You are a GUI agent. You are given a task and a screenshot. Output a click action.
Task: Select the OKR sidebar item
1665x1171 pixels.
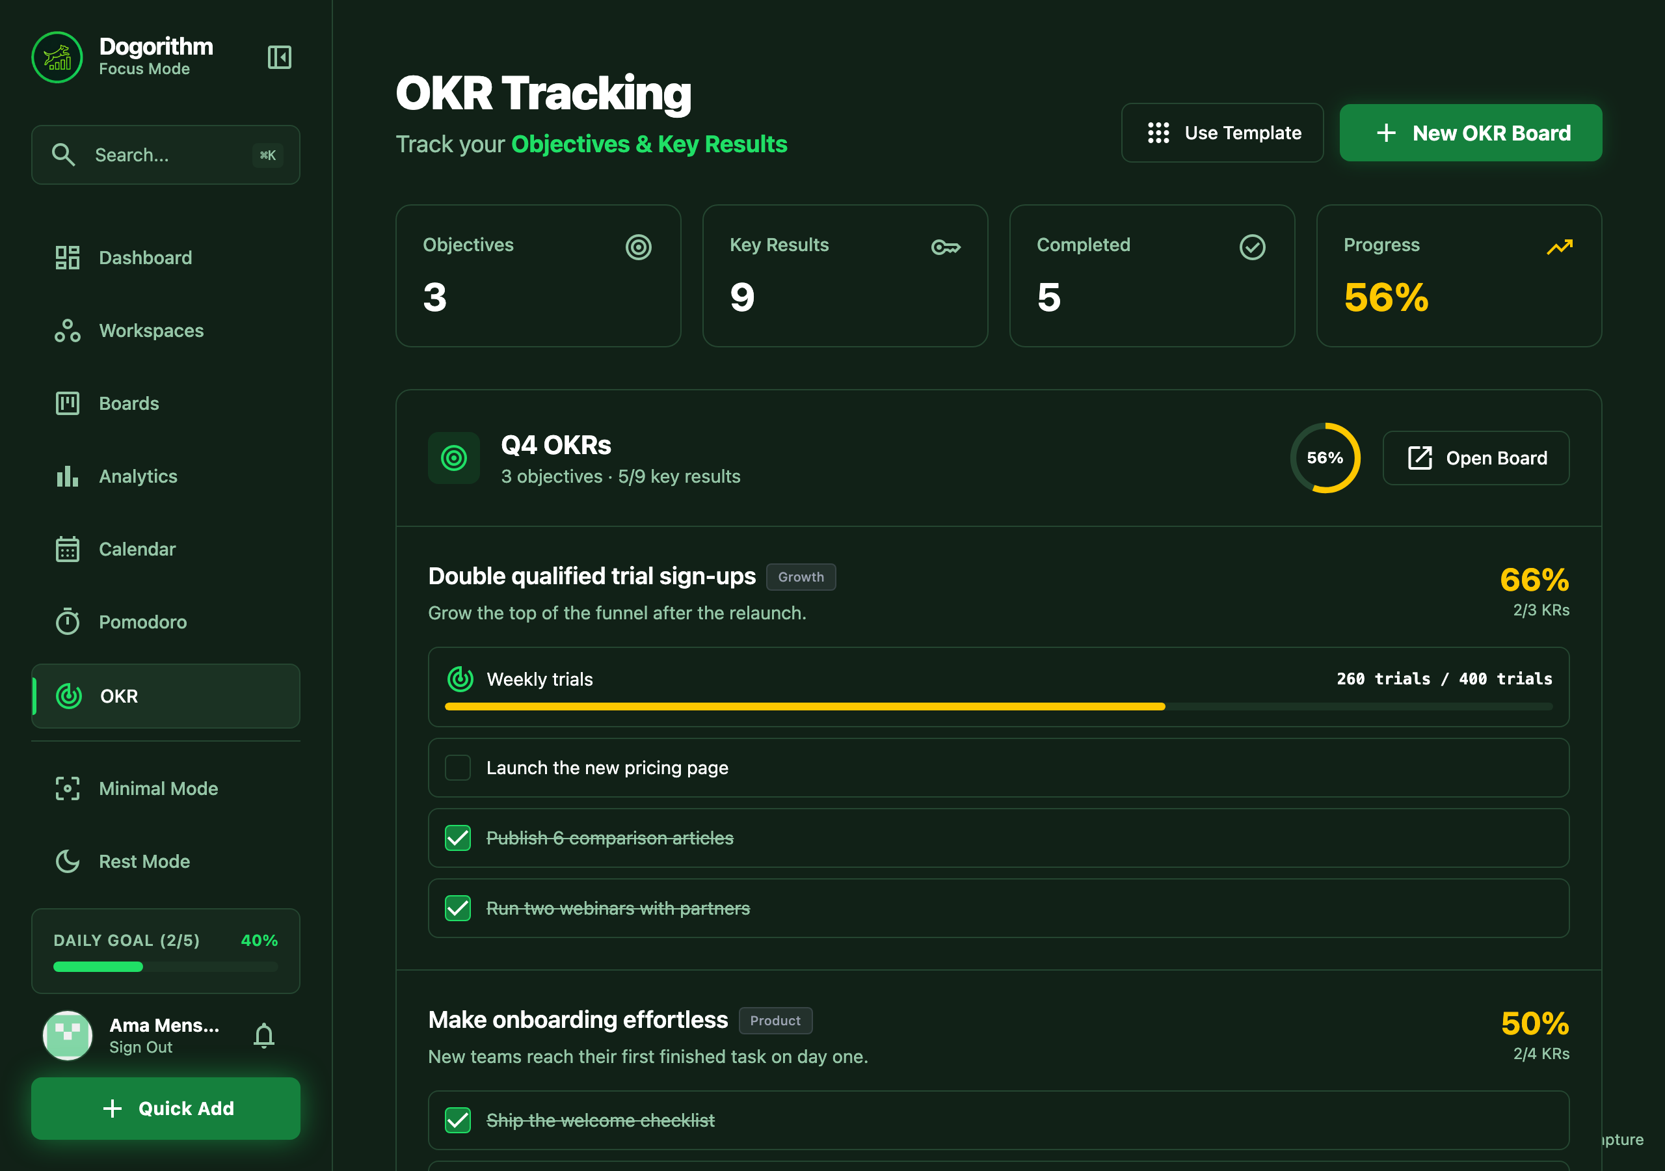click(165, 696)
